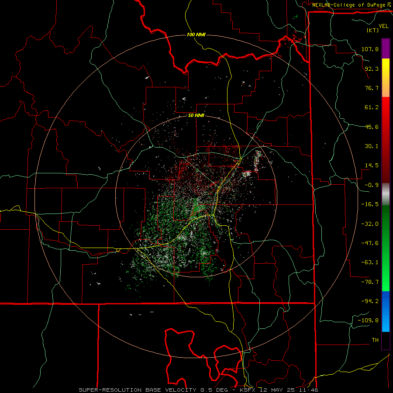Click the -109.8 velocity scale value
The height and width of the screenshot is (393, 393).
tap(369, 321)
